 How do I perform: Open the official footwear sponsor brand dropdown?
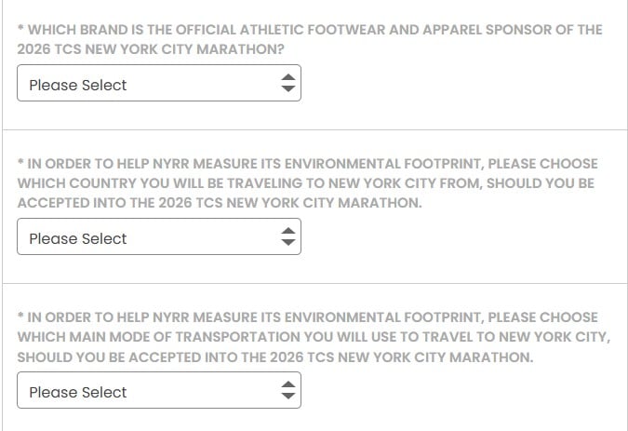point(158,85)
